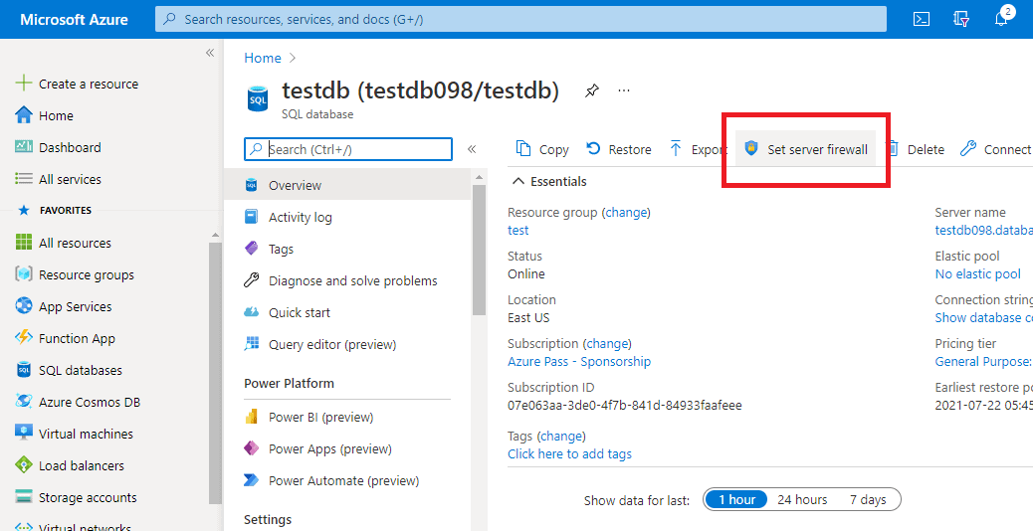1033x531 pixels.
Task: Click the Diagnose and solve problems wrench icon
Action: pyautogui.click(x=251, y=280)
